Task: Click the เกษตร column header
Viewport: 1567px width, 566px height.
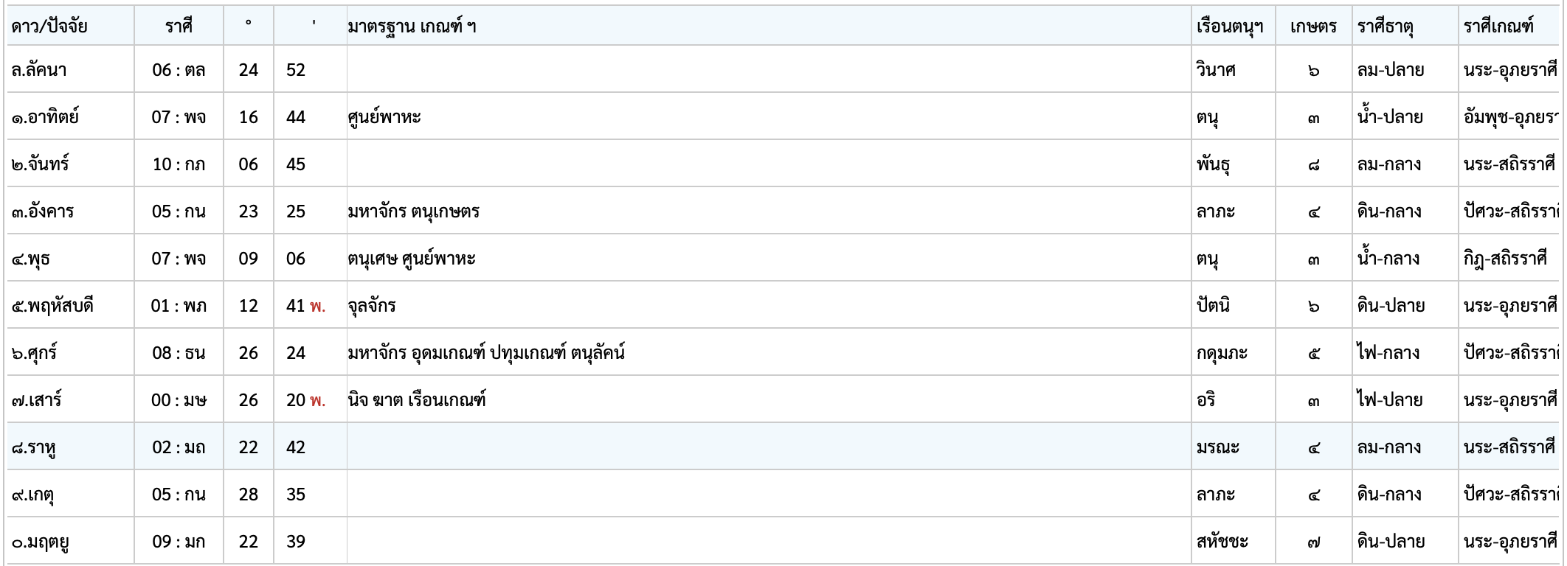Action: pyautogui.click(x=1313, y=27)
